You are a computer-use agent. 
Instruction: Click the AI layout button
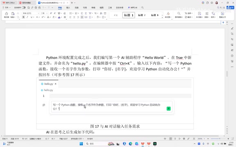(x=200, y=15)
